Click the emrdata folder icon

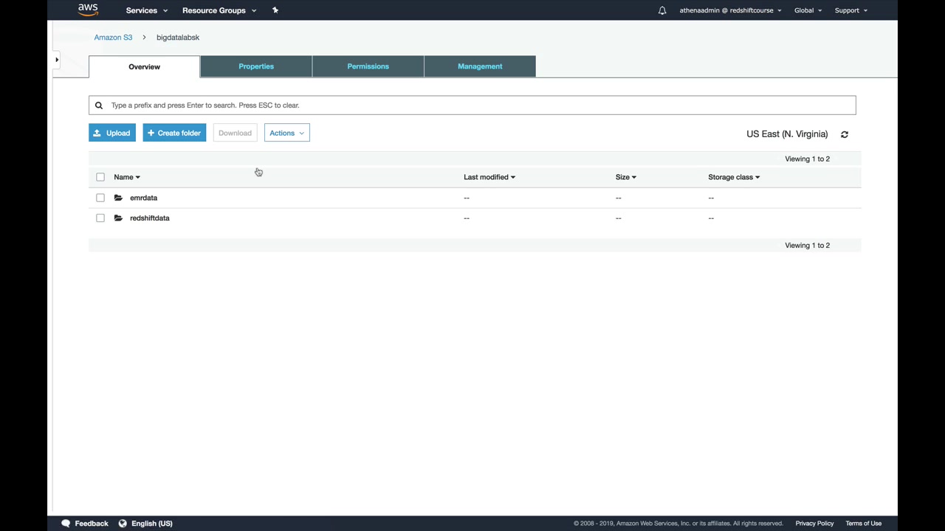tap(118, 198)
